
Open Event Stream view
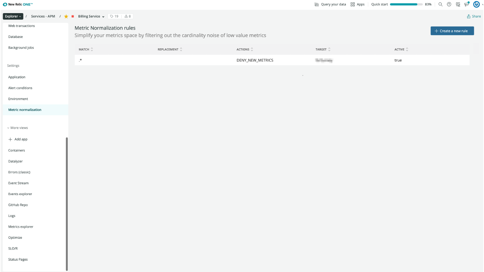tap(18, 183)
